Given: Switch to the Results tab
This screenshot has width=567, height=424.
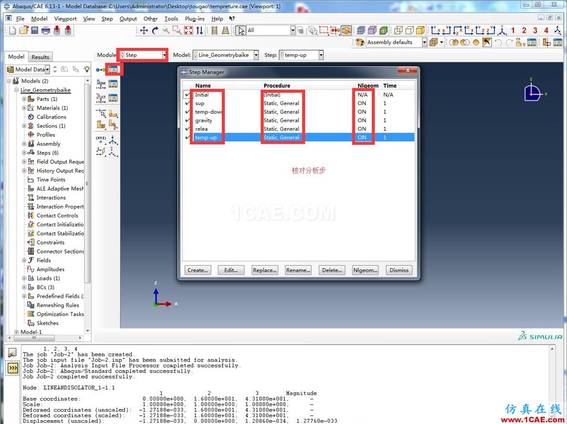Looking at the screenshot, I should point(40,57).
